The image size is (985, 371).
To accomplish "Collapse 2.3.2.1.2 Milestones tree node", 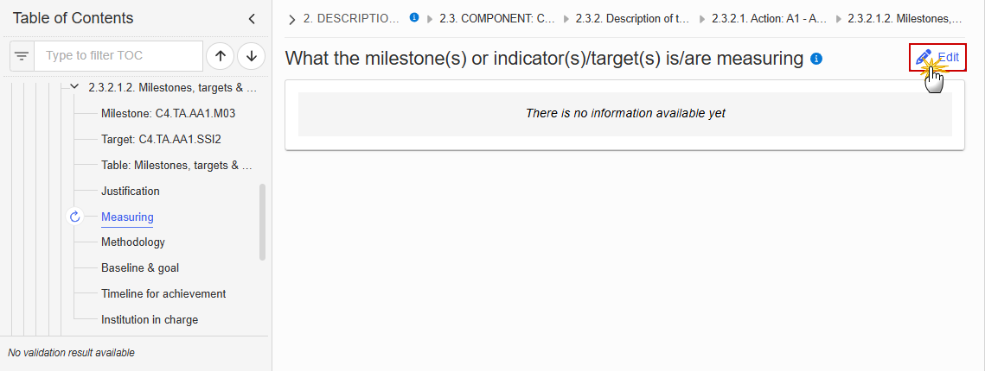I will click(x=74, y=88).
